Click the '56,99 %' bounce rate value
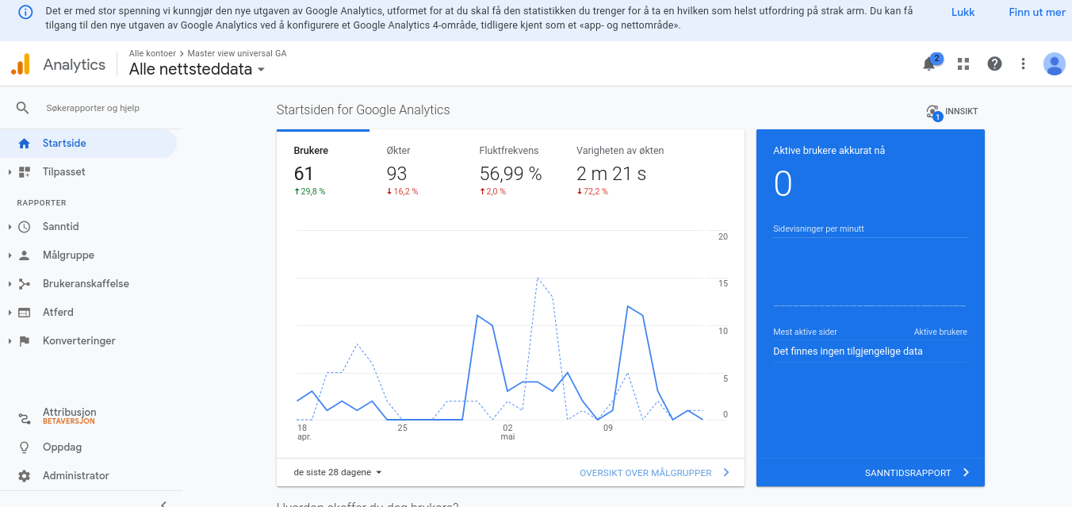 click(511, 174)
